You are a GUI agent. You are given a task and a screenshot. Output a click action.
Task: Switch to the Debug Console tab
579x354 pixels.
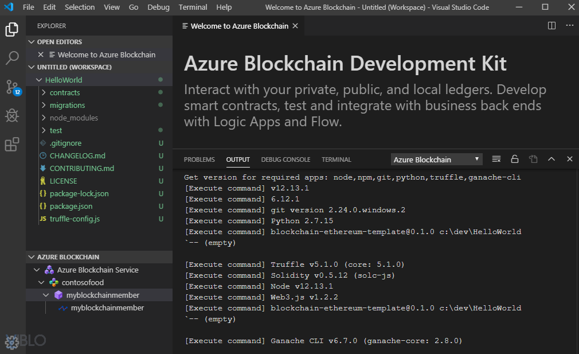pos(285,160)
